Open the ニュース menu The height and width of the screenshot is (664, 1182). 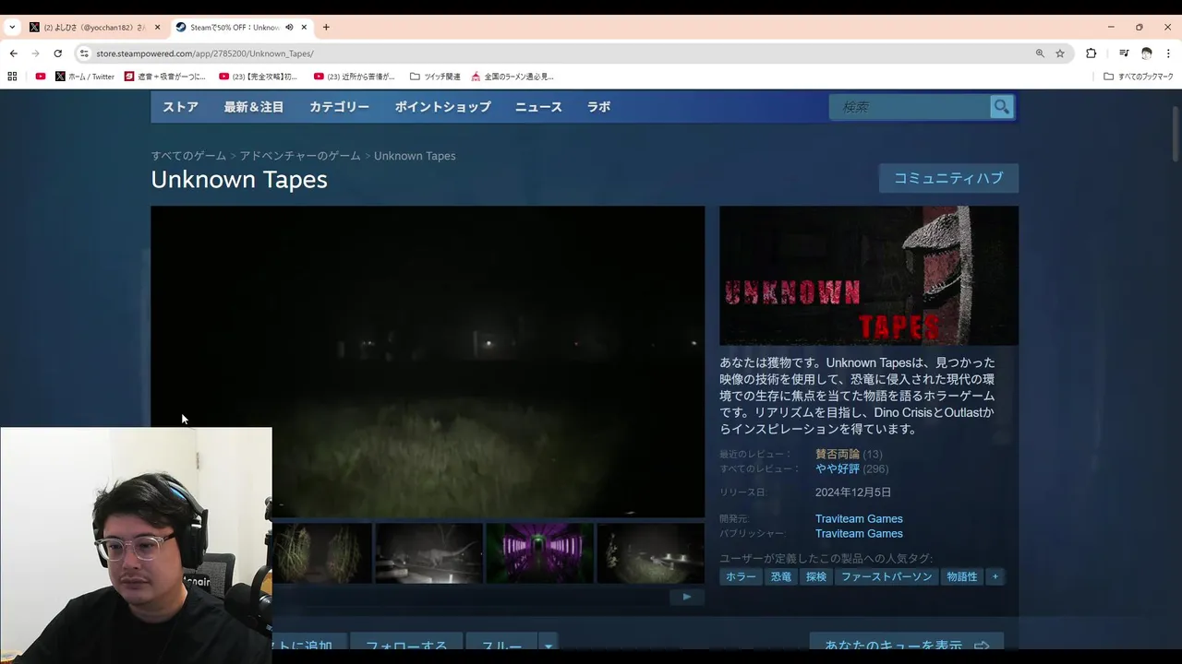tap(538, 107)
